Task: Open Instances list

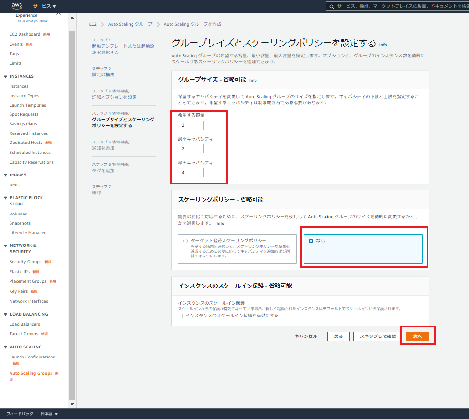Action: (x=19, y=86)
